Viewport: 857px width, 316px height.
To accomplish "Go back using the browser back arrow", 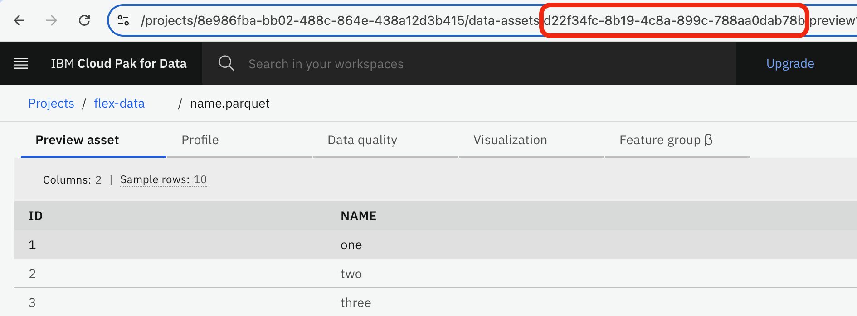I will click(x=19, y=20).
